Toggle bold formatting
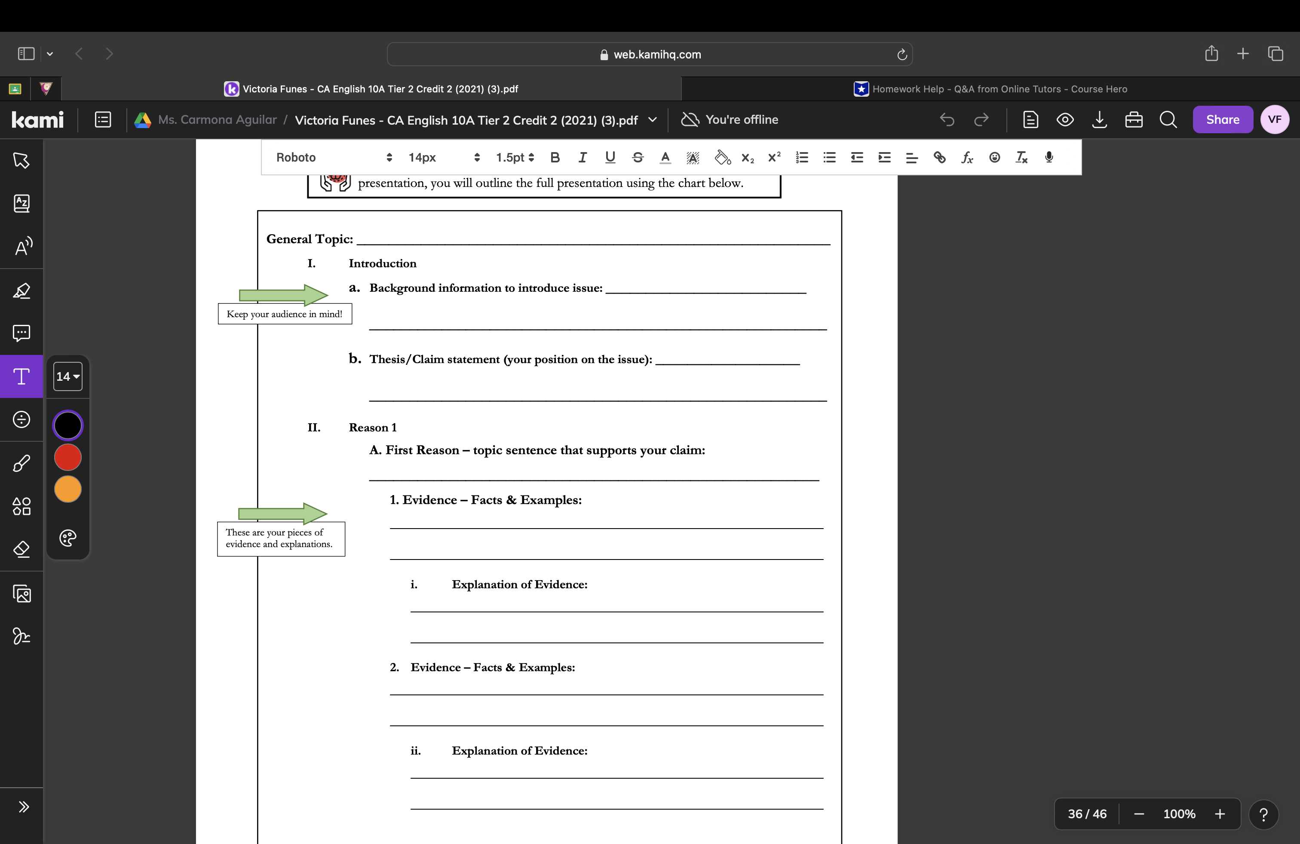 coord(555,158)
